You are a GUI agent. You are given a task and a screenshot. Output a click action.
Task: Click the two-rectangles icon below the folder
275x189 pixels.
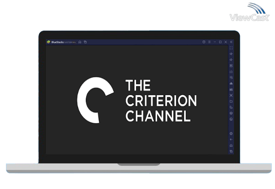pyautogui.click(x=231, y=107)
